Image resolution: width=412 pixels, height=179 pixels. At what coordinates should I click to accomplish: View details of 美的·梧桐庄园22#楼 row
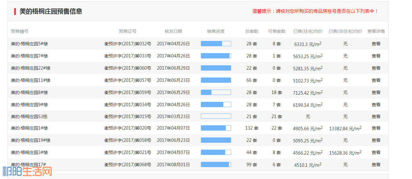coord(376,68)
